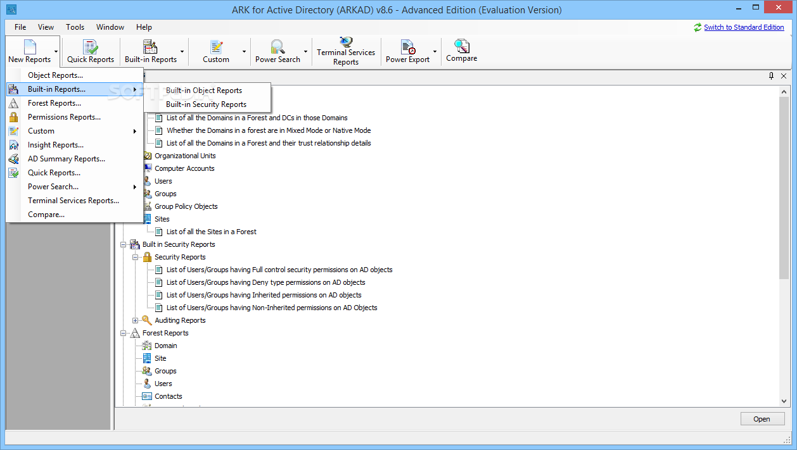797x450 pixels.
Task: Click the scrollbar up arrow in tree panel
Action: tap(784, 91)
